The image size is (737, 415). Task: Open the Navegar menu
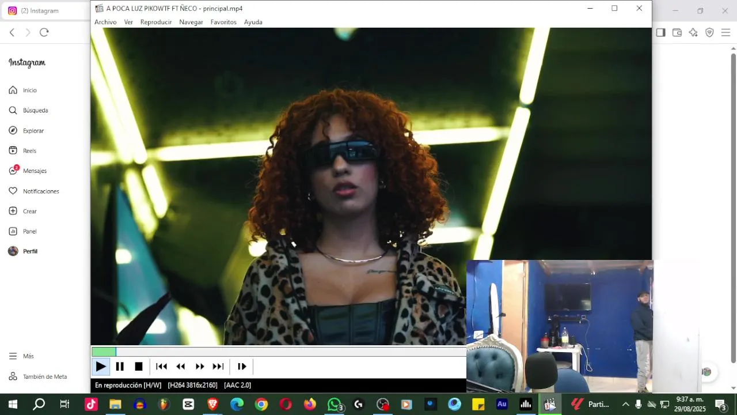(191, 22)
